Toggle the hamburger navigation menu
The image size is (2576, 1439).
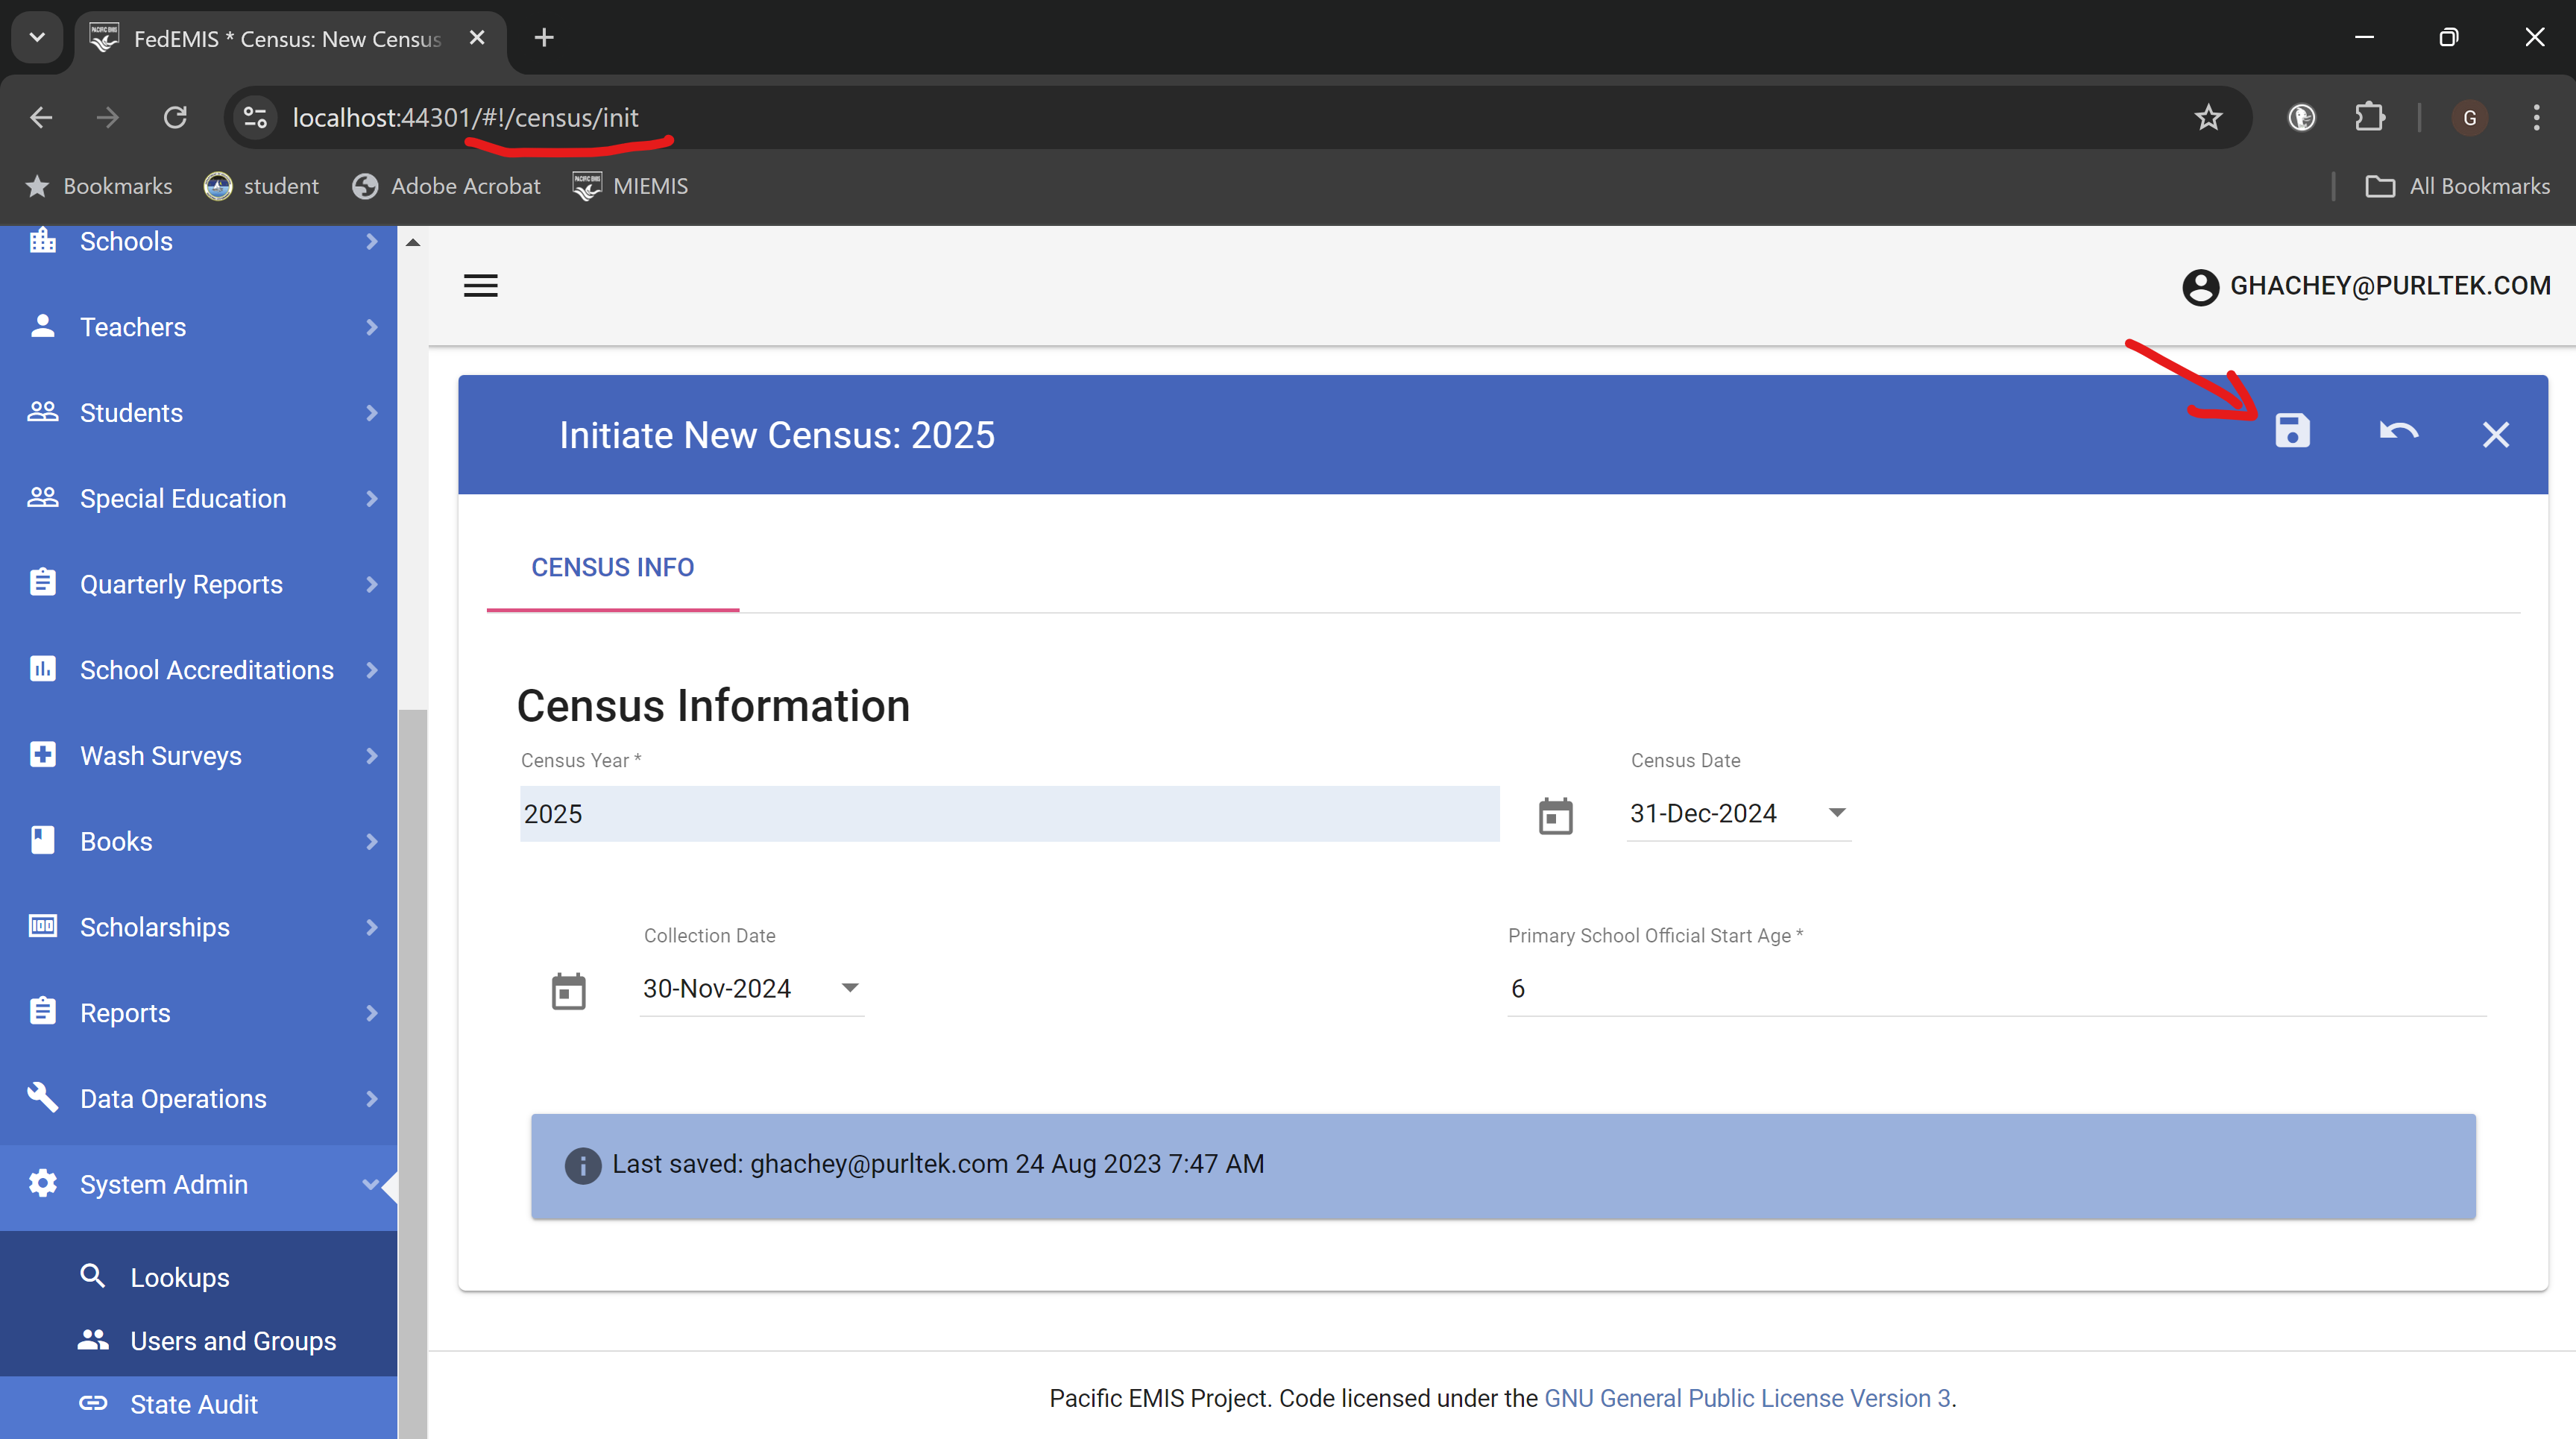click(480, 286)
